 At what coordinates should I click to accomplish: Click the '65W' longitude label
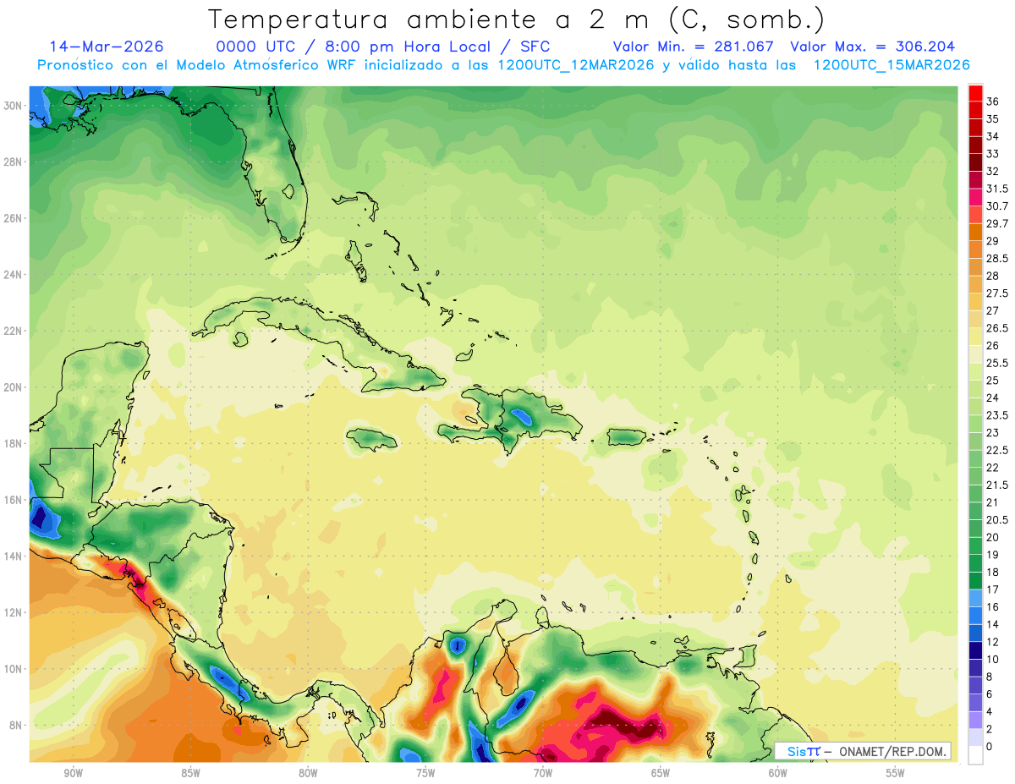(x=661, y=773)
